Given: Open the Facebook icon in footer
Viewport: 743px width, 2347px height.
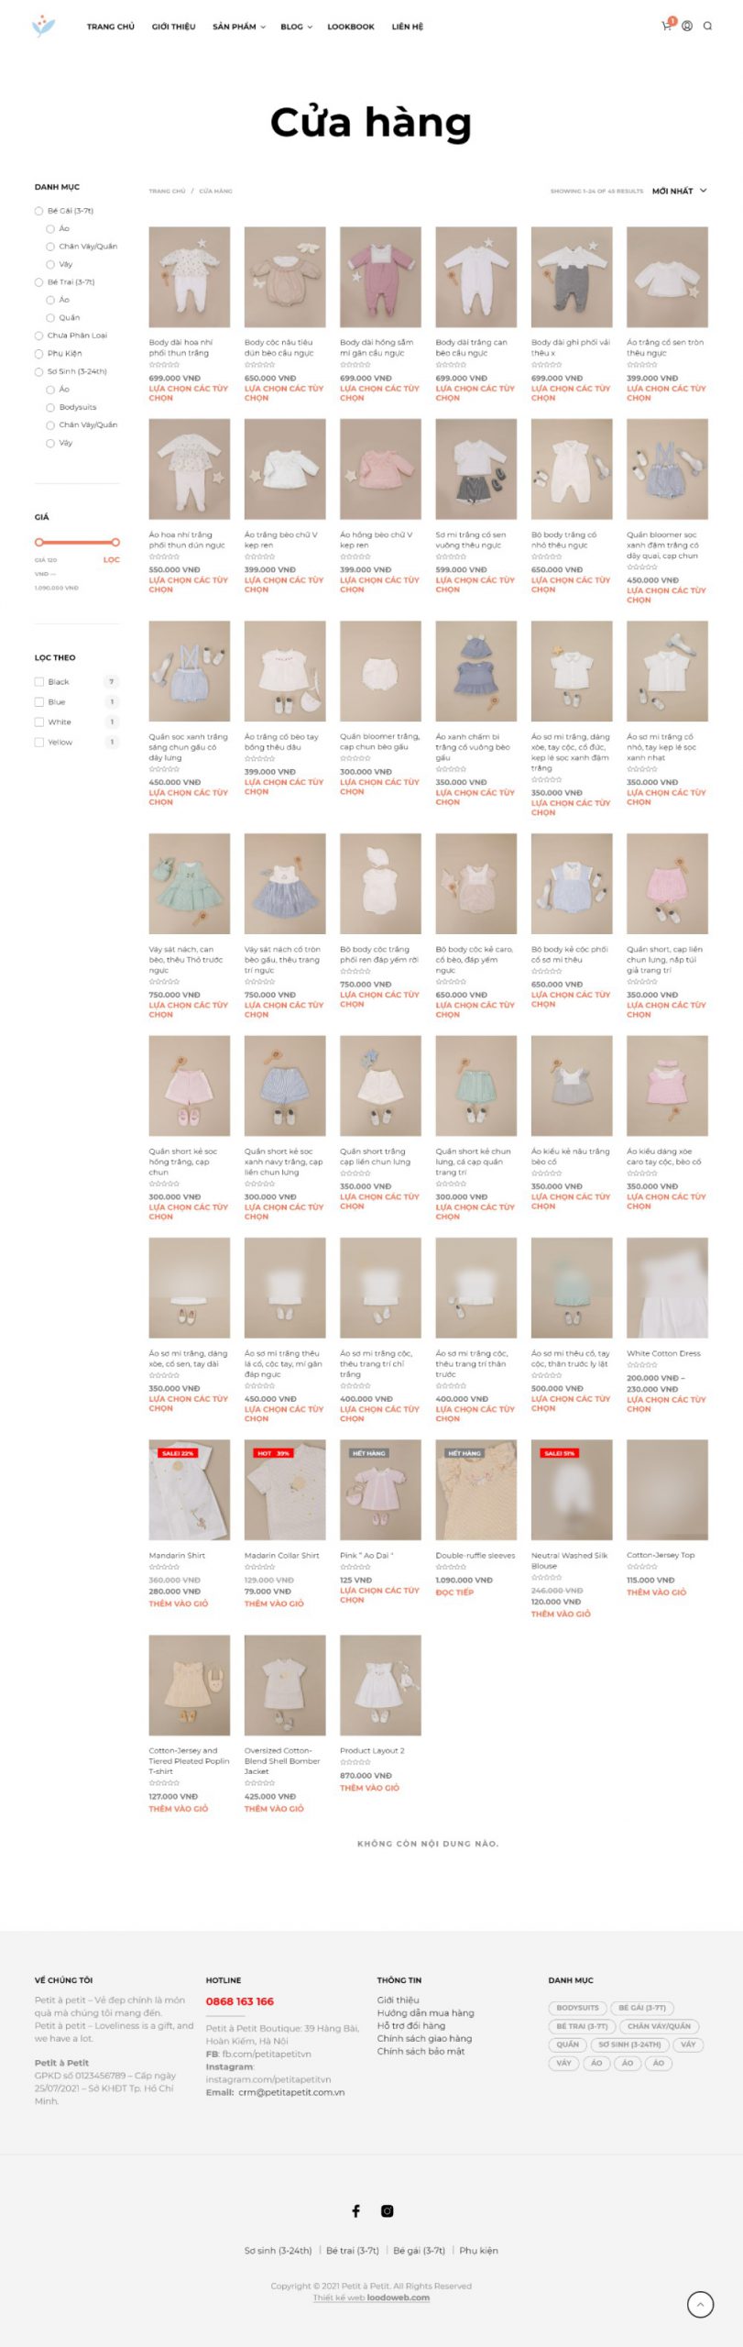Looking at the screenshot, I should (355, 2210).
